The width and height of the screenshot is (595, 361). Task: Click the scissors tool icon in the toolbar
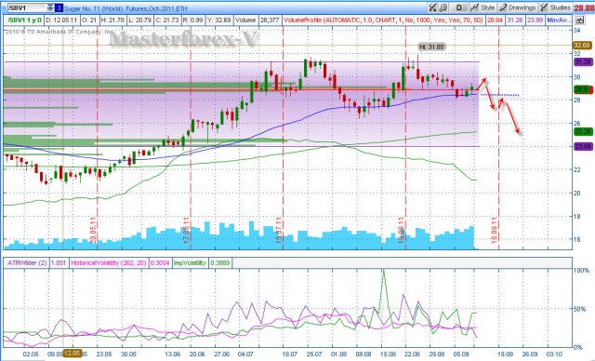(432, 7)
